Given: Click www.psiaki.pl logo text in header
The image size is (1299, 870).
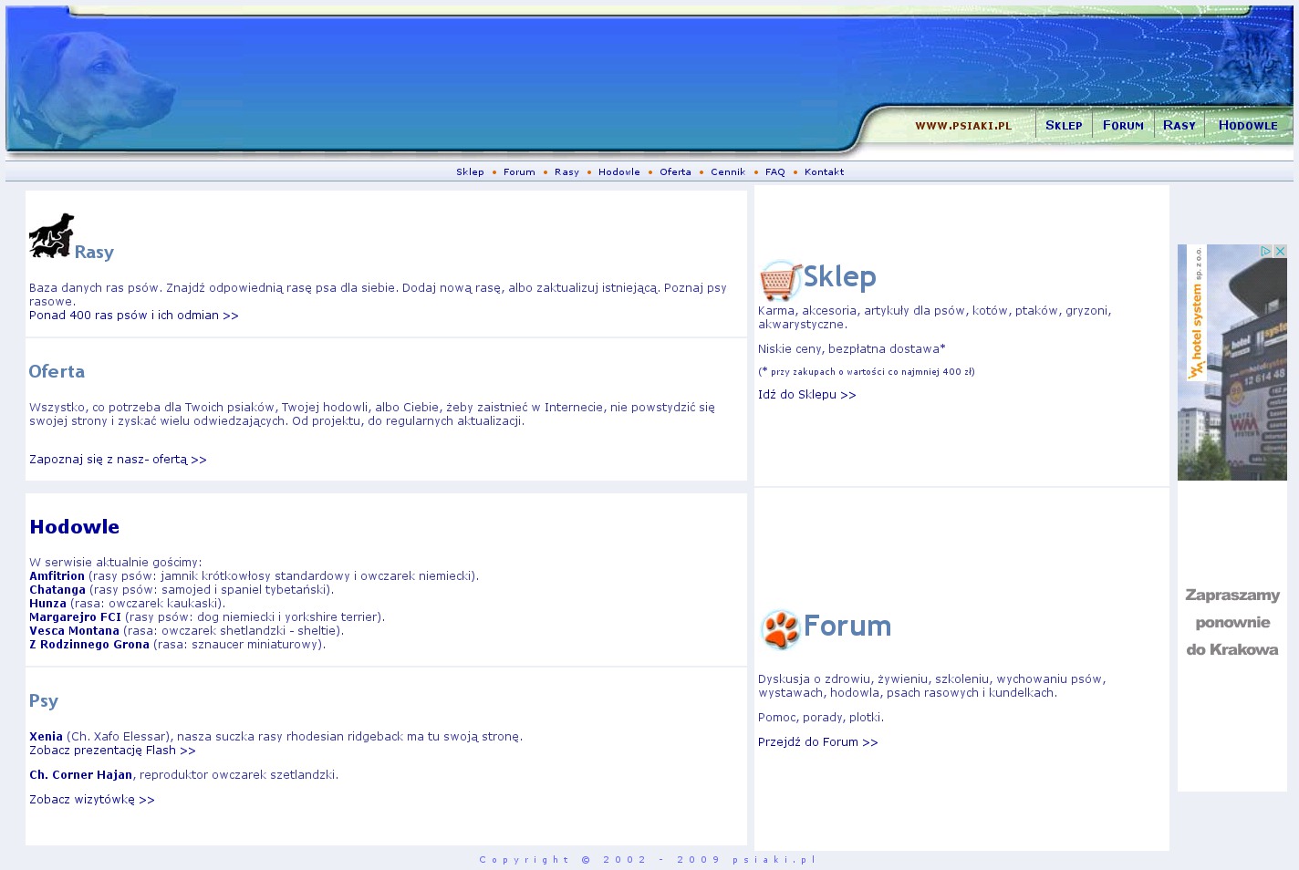Looking at the screenshot, I should [963, 126].
